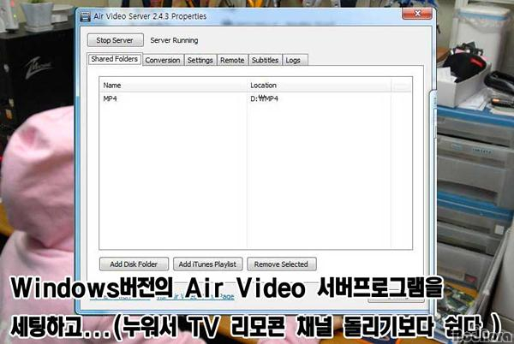The image size is (514, 344).
Task: View the Logs tab
Action: click(x=293, y=61)
